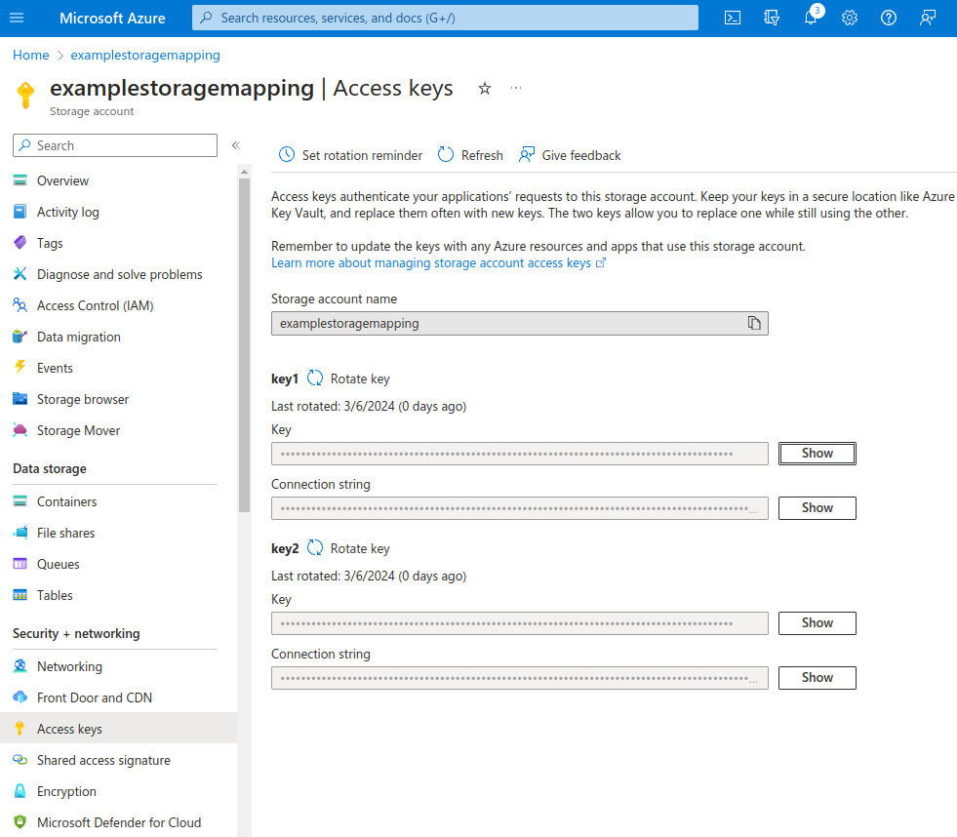The height and width of the screenshot is (837, 957).
Task: Open the Cloud Shell icon in header
Action: click(733, 18)
